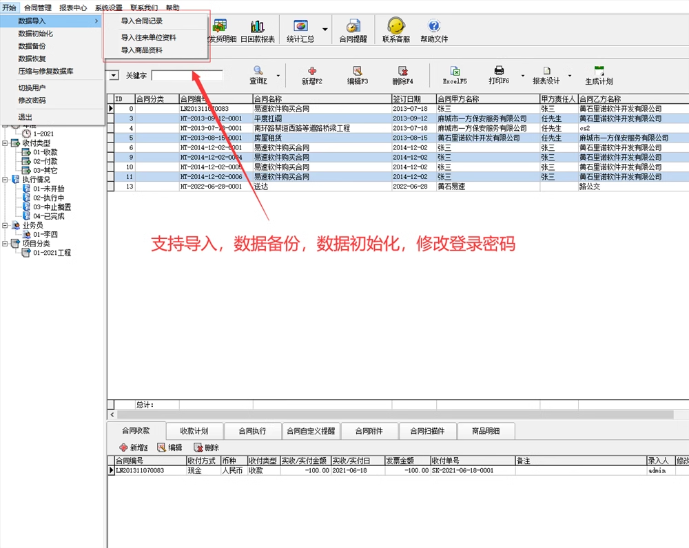Open the 帮助文件 help icon
This screenshot has width=689, height=548.
coord(434,30)
